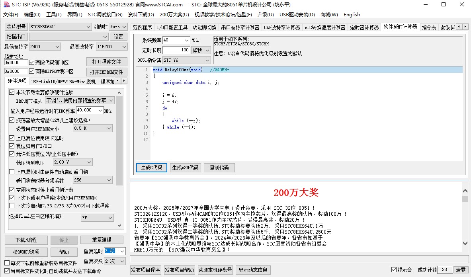Switch to 范例程序 tab
The width and height of the screenshot is (471, 277).
(143, 27)
